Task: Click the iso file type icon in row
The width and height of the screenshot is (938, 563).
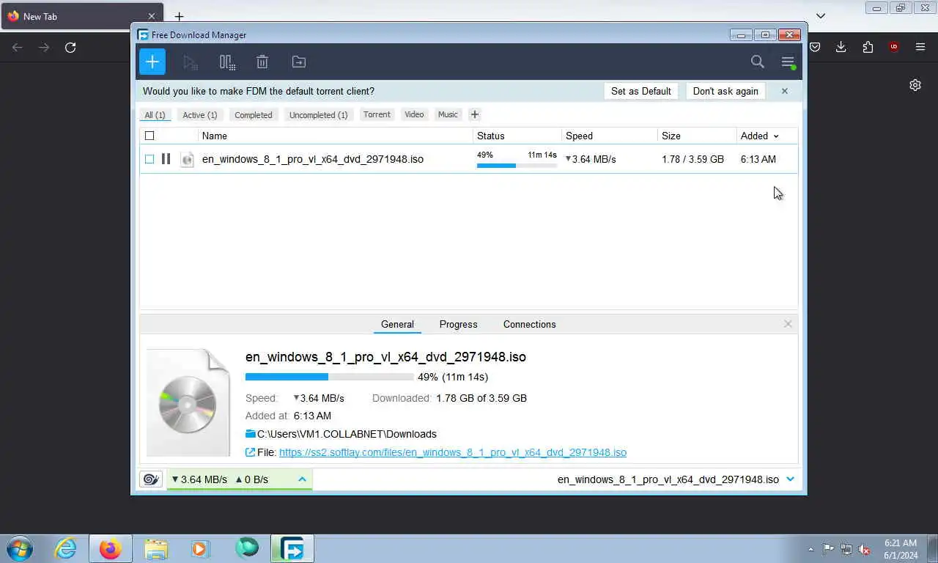Action: click(x=188, y=159)
